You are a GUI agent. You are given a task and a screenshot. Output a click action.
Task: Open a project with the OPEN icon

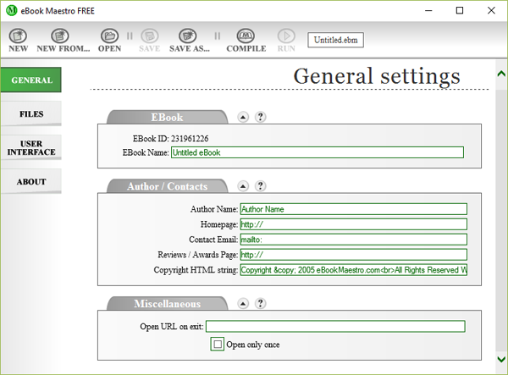coord(109,40)
